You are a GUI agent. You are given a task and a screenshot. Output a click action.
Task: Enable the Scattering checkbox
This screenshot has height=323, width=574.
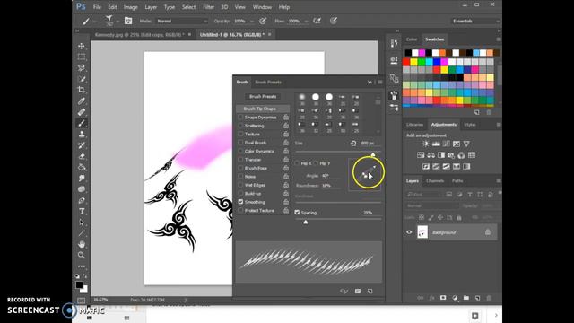240,126
